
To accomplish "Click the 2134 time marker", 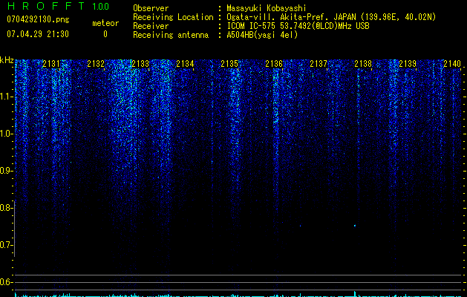I will point(185,64).
